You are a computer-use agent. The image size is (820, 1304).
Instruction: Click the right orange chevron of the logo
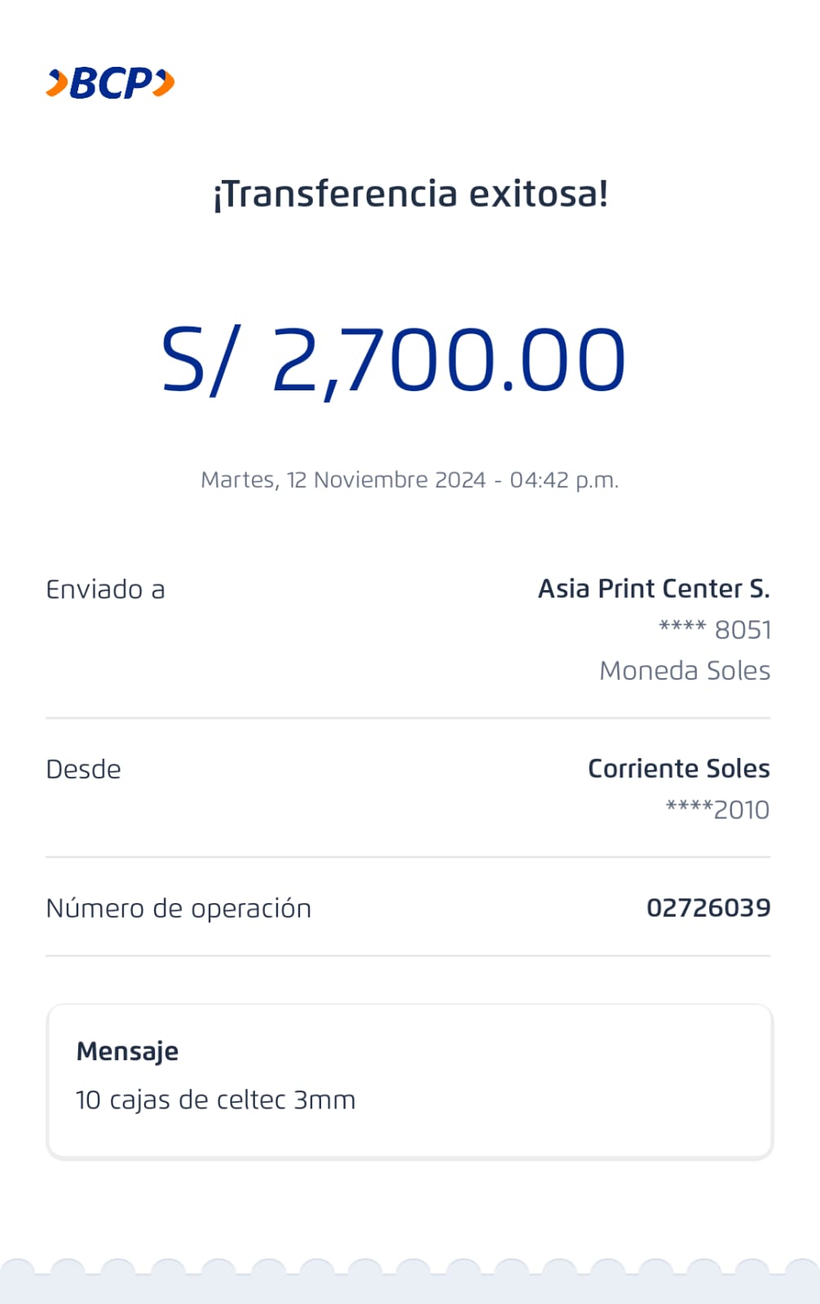tap(164, 83)
